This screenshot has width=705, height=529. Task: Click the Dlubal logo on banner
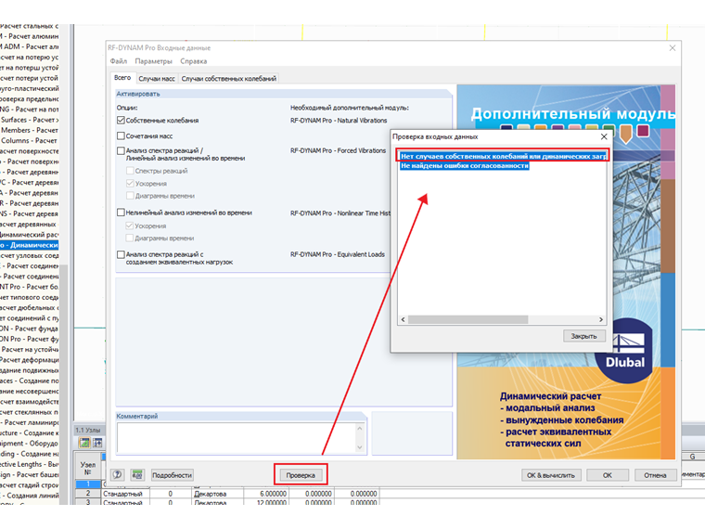(x=625, y=353)
